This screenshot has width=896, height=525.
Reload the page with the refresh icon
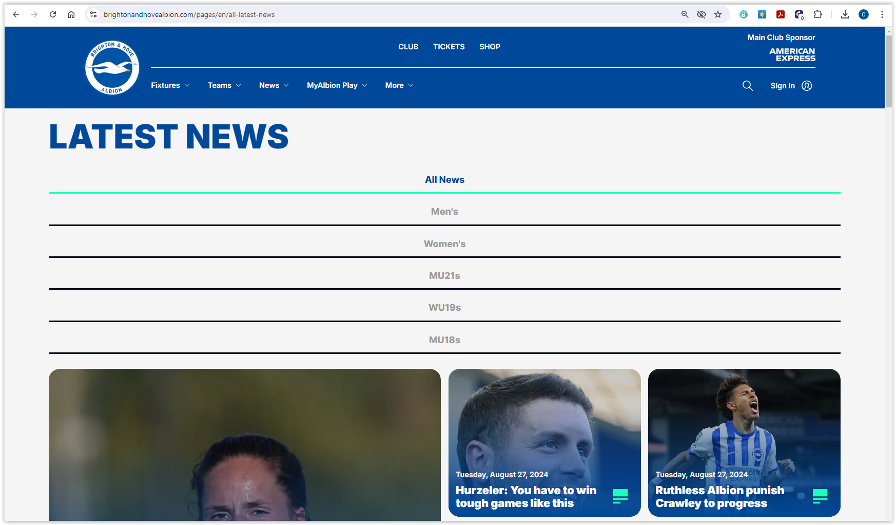[53, 14]
